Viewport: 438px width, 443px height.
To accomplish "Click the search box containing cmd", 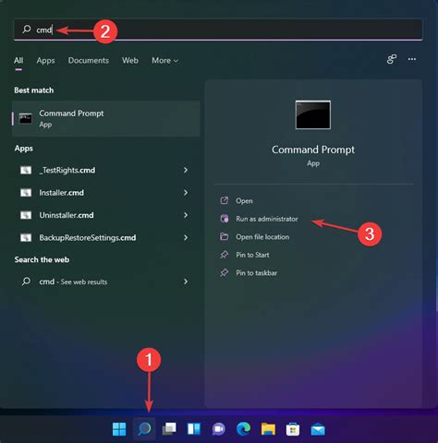I will 218,30.
